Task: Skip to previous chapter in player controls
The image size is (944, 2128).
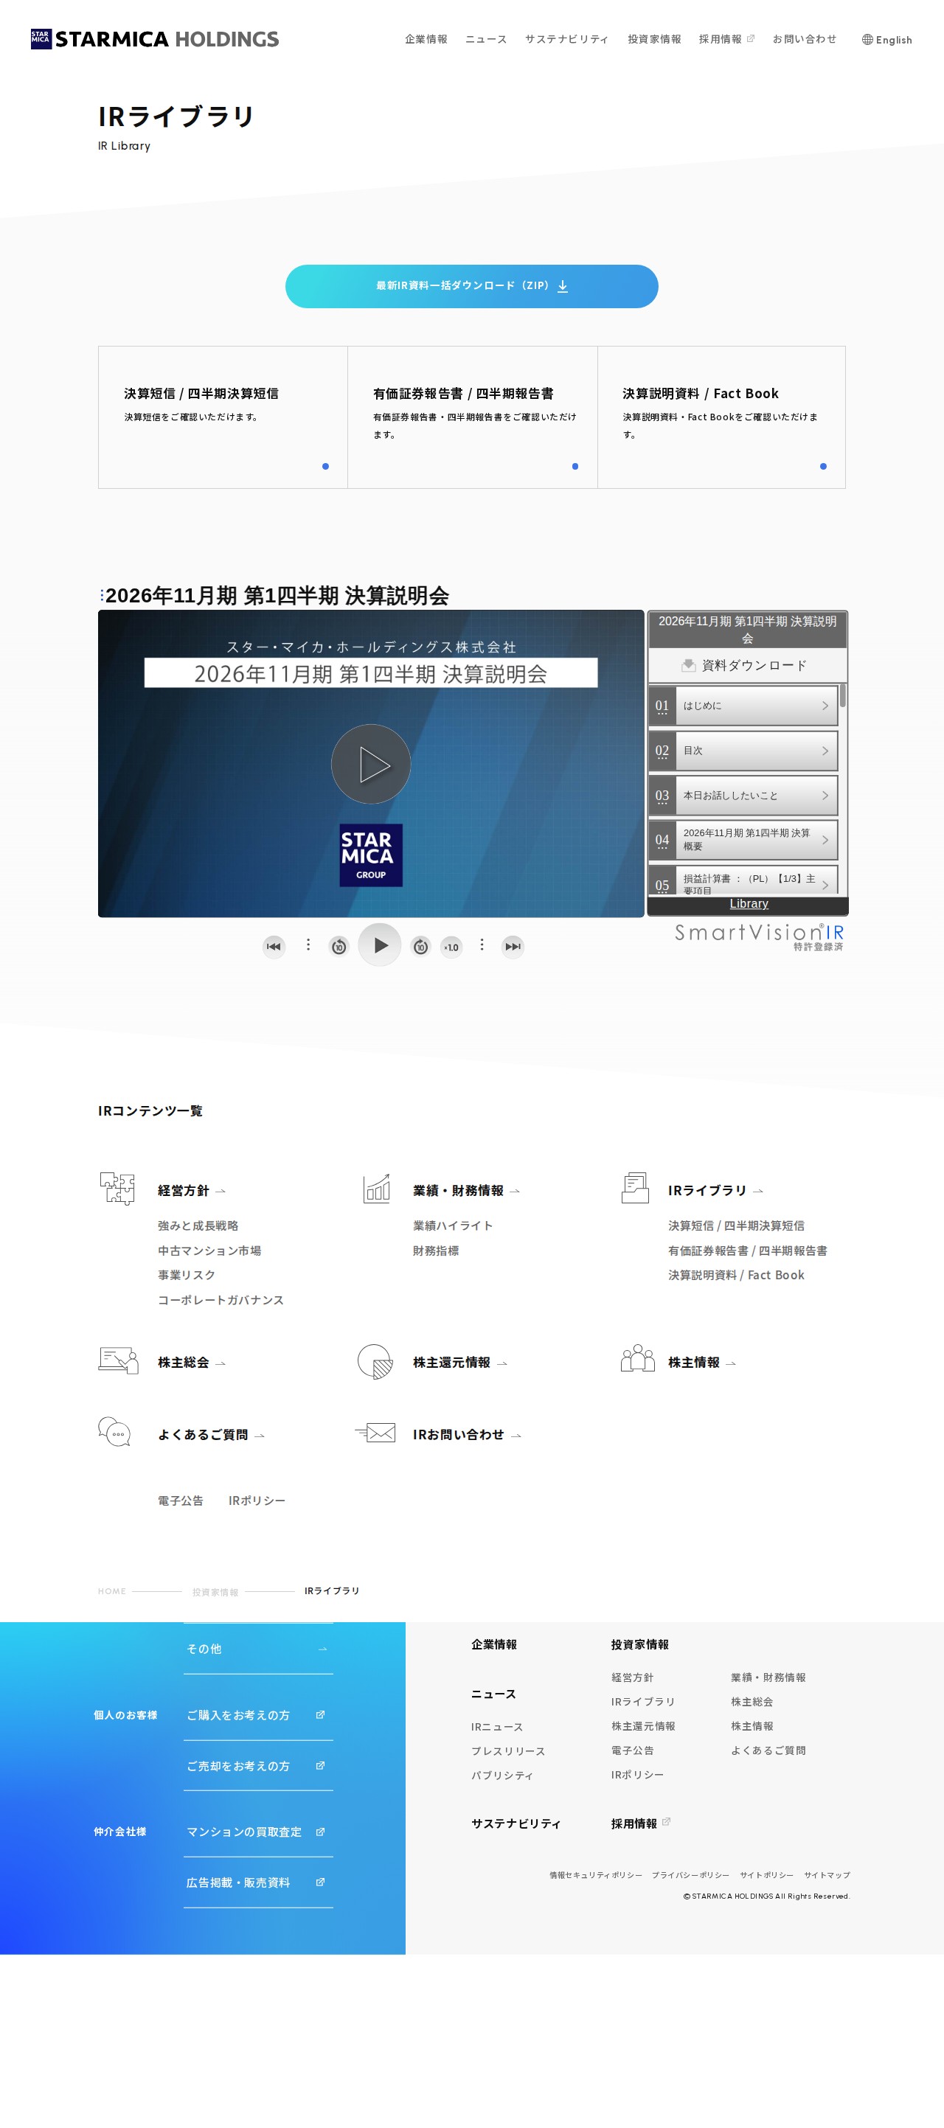Action: click(x=274, y=946)
